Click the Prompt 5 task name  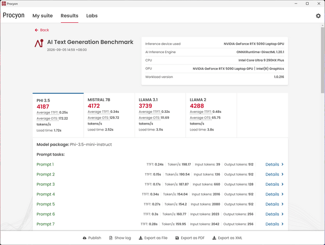[x=46, y=204]
